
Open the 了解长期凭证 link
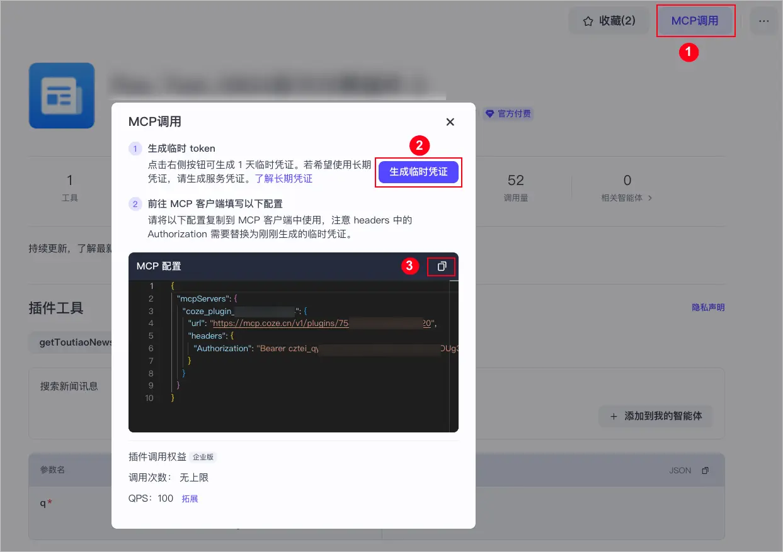coord(283,179)
